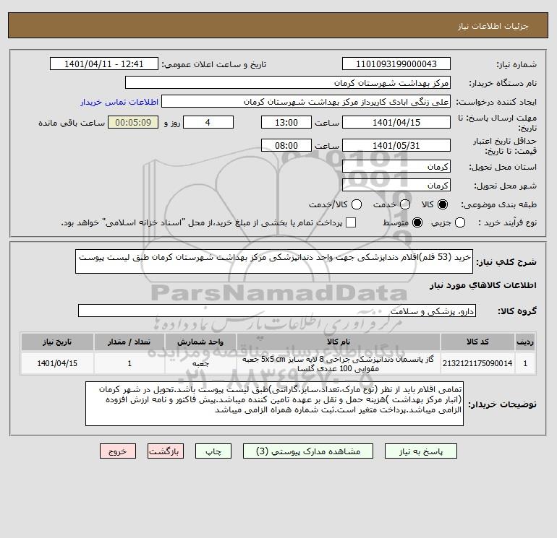The width and height of the screenshot is (557, 538).
Task: Click the goods group دارو، پزشکی و سلامت field
Action: (277, 311)
